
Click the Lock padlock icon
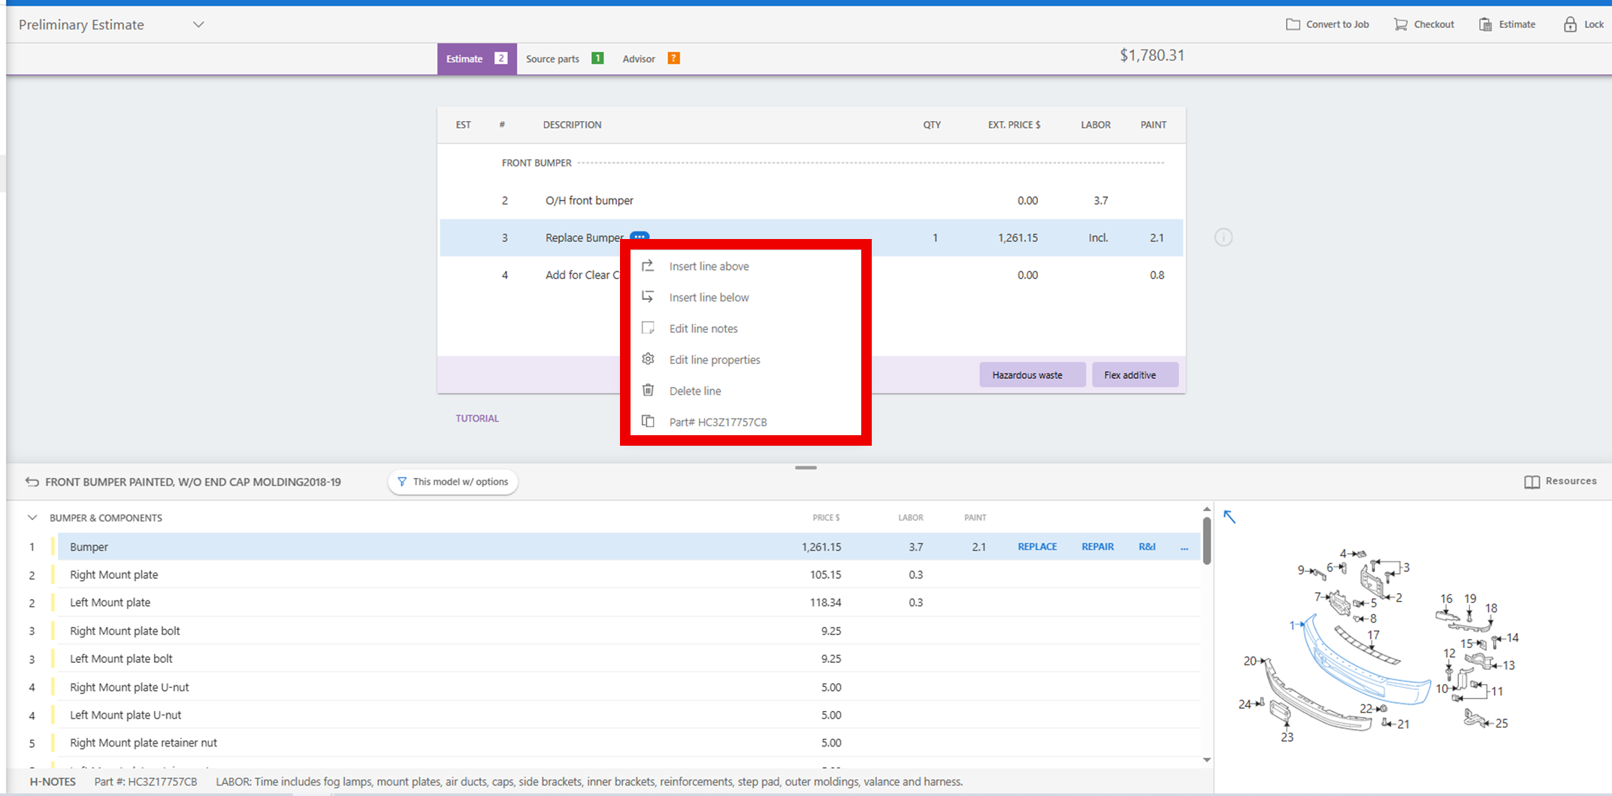[x=1570, y=25]
